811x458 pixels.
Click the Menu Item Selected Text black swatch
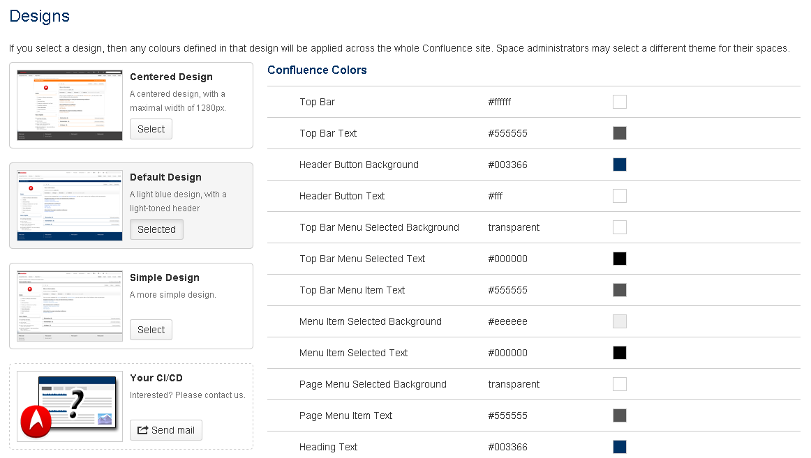point(620,353)
